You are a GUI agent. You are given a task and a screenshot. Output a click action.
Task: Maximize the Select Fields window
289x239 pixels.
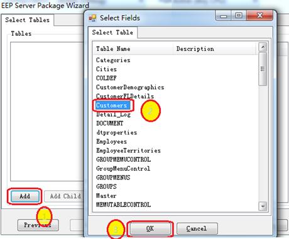[x=239, y=16]
